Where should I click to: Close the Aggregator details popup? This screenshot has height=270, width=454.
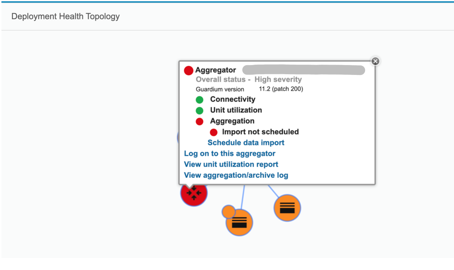point(375,61)
